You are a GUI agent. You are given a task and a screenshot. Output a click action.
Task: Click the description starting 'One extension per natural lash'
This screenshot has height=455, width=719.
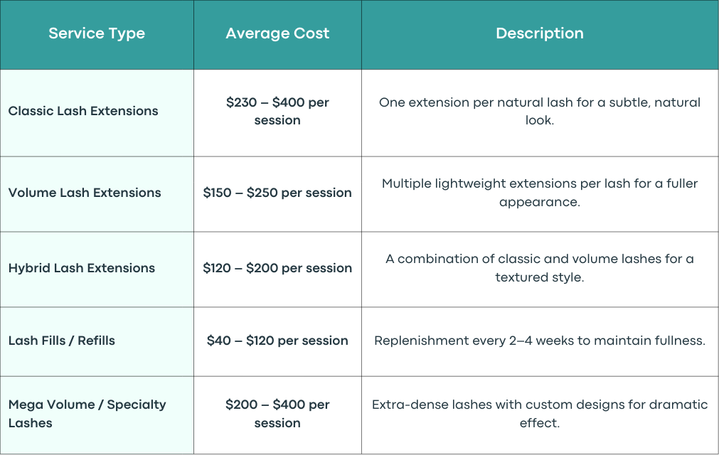tap(540, 112)
